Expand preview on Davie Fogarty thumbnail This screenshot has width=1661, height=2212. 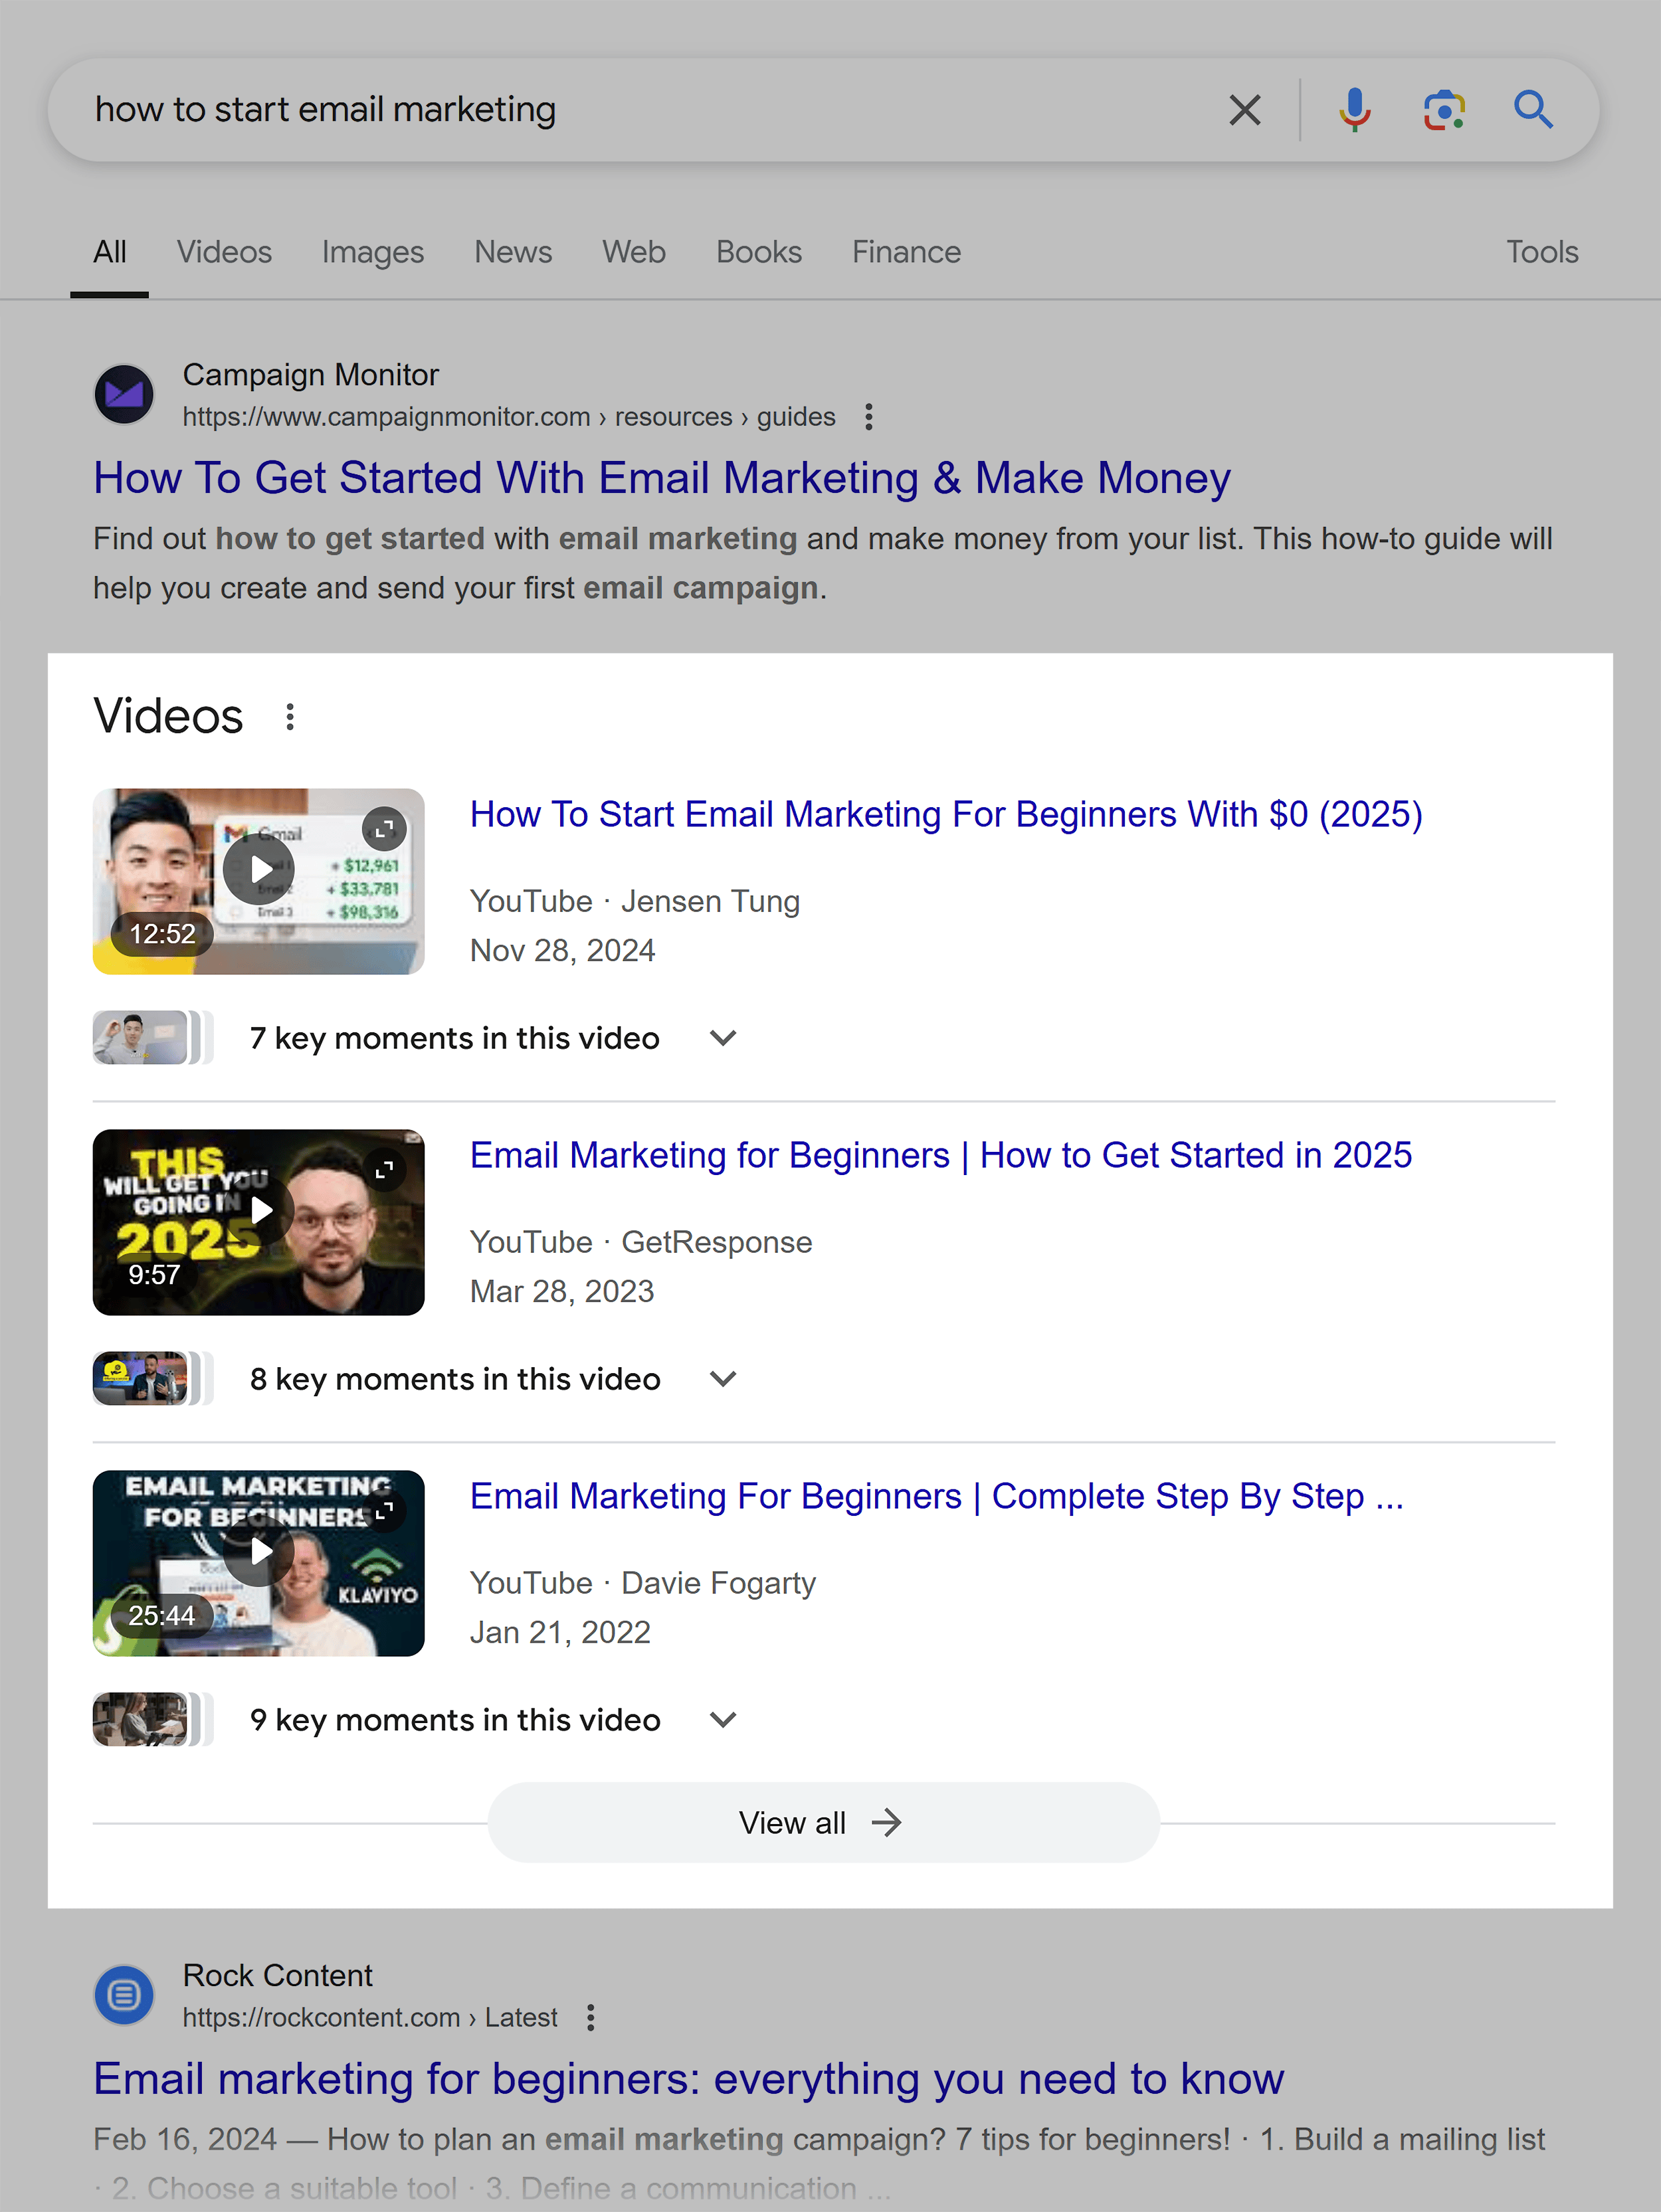(x=384, y=1510)
